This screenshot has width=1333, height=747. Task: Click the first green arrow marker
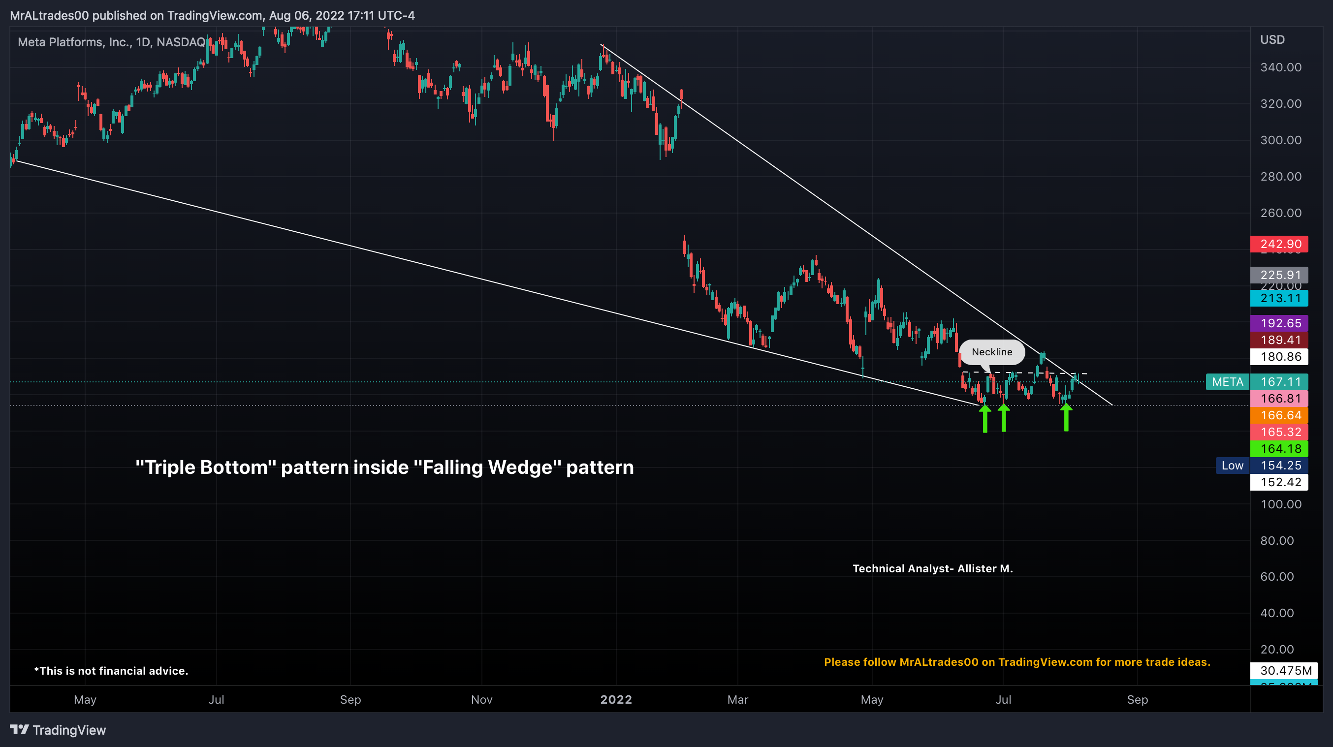click(x=985, y=418)
